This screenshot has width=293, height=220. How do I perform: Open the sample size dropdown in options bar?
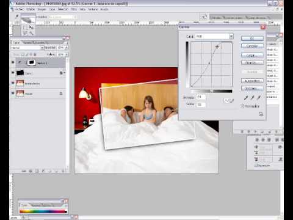(x=76, y=17)
